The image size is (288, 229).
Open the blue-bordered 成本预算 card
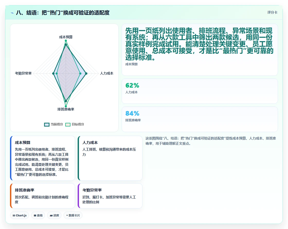coord(42,158)
